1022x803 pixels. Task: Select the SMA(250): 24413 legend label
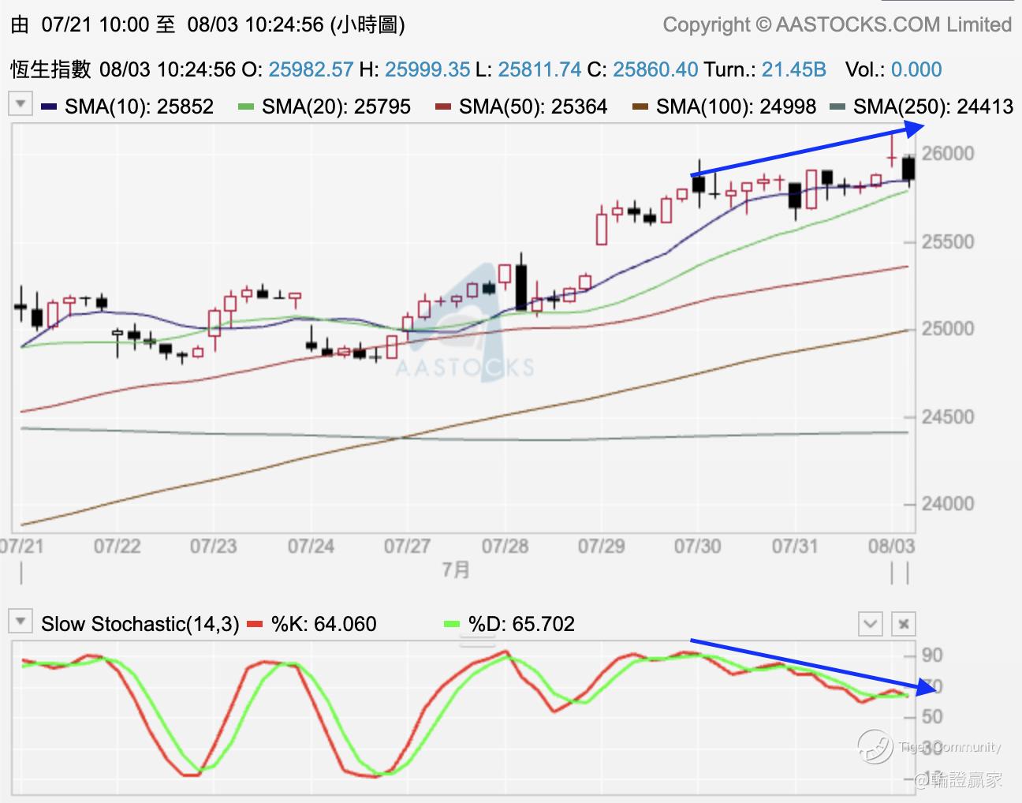[x=933, y=106]
